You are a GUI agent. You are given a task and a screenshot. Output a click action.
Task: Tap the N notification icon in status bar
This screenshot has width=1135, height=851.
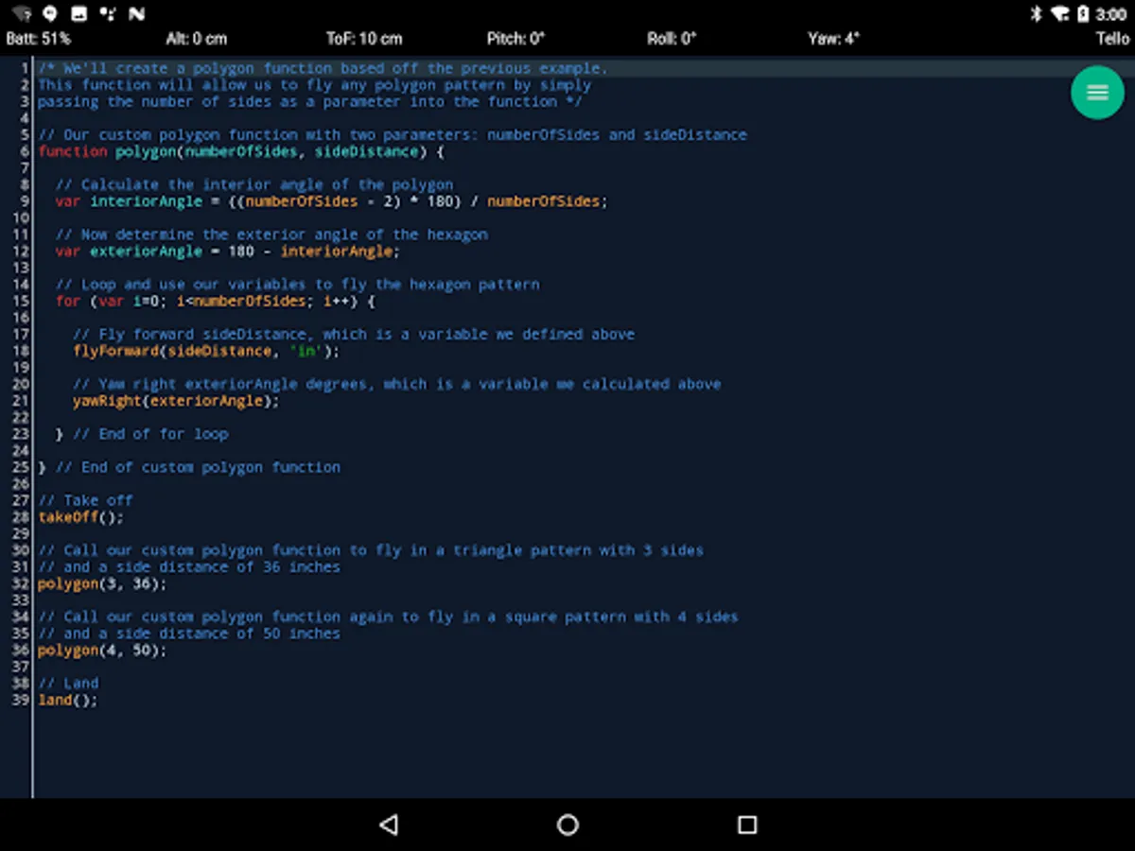click(137, 14)
